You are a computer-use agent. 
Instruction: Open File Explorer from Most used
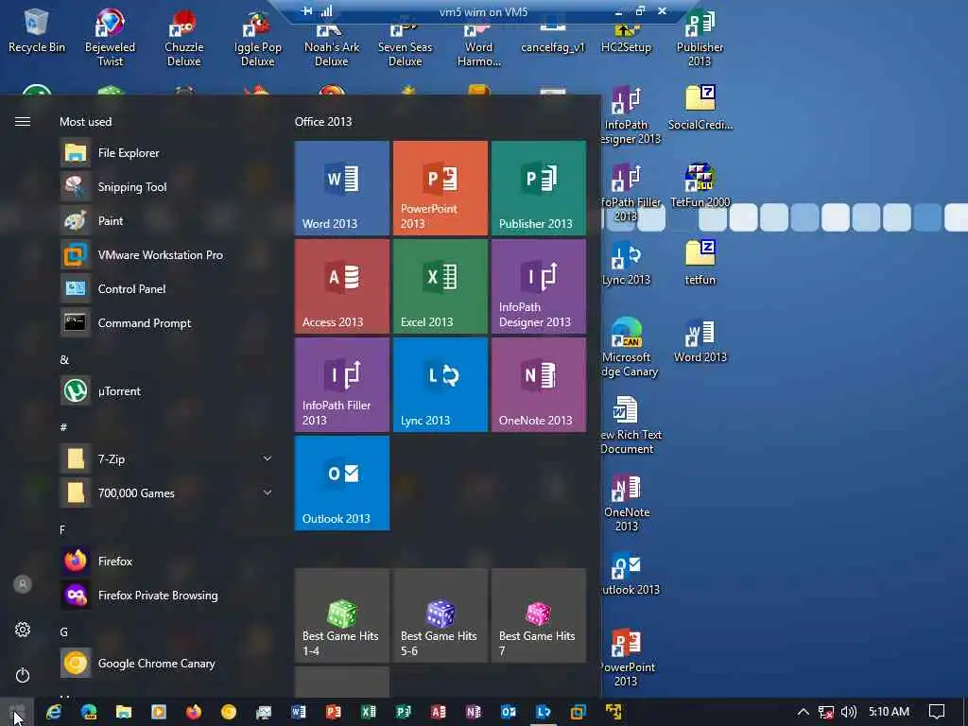(x=166, y=152)
